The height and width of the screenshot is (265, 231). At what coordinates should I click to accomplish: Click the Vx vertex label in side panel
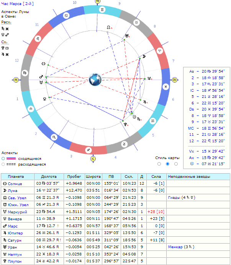click(x=192, y=151)
